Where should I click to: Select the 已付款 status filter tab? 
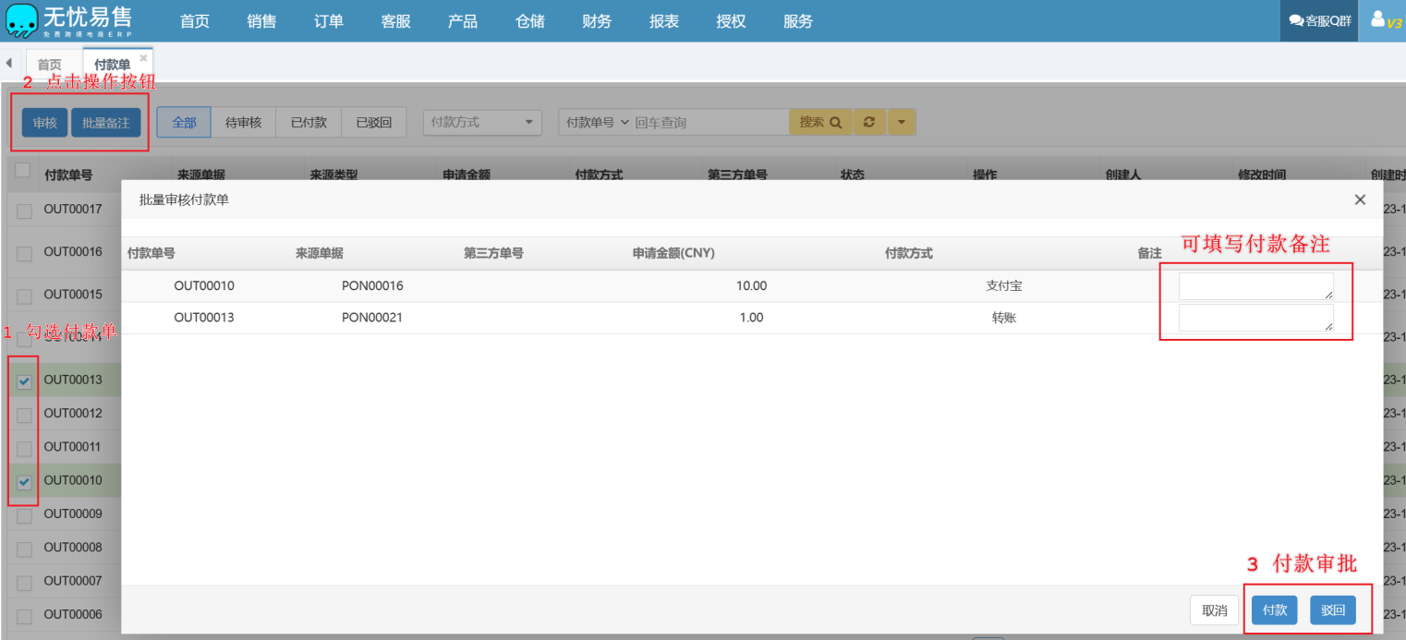pos(309,122)
